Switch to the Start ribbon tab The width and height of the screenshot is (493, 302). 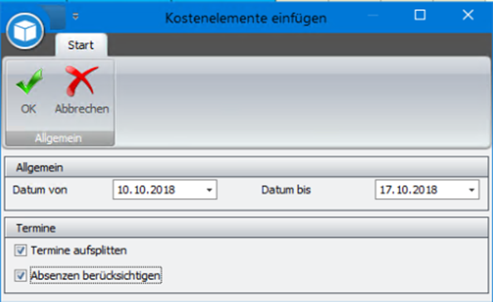pyautogui.click(x=81, y=46)
